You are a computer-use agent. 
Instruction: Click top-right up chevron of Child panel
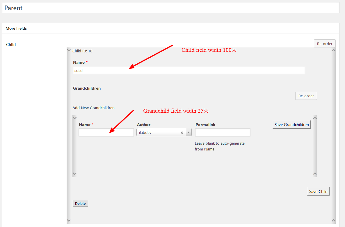pyautogui.click(x=334, y=50)
